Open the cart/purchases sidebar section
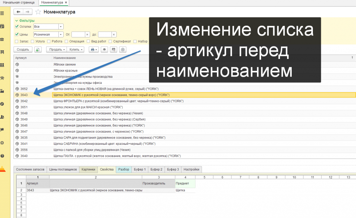Screen dimensions: 356x218 coord(2,52)
